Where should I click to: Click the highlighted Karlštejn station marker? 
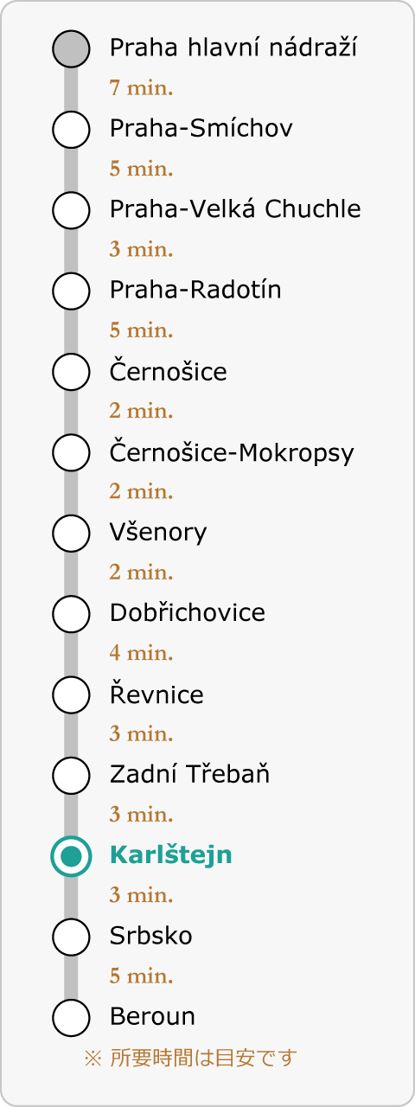71,856
